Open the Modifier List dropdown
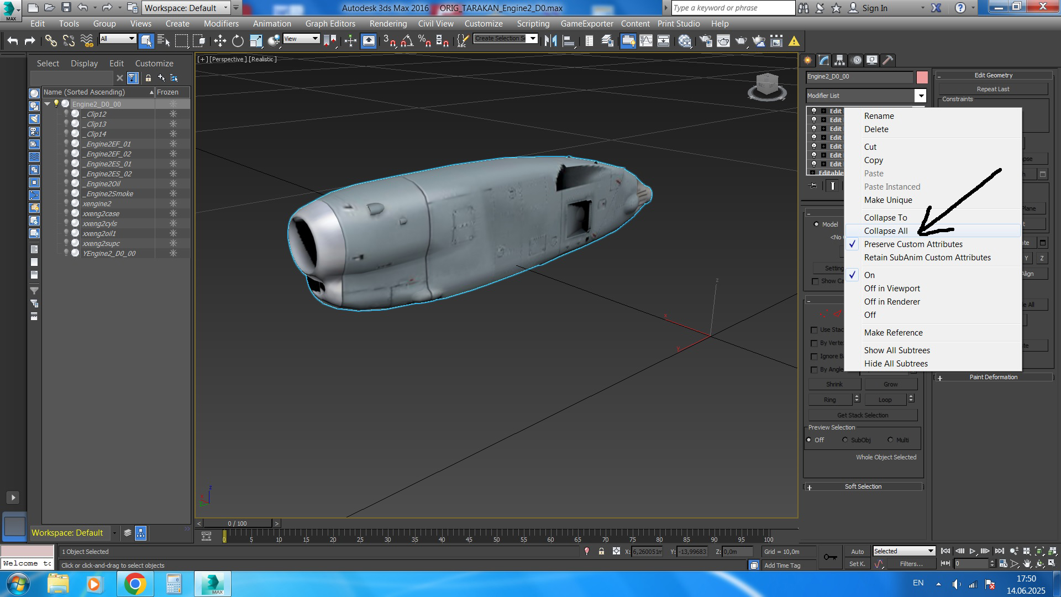The image size is (1061, 597). 920,96
